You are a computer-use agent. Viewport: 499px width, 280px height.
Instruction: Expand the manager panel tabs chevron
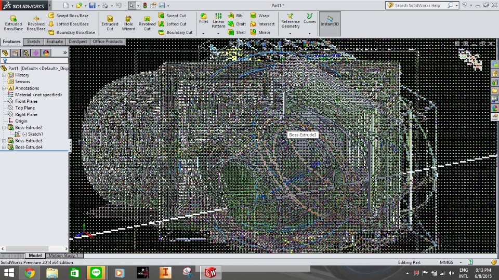(65, 53)
